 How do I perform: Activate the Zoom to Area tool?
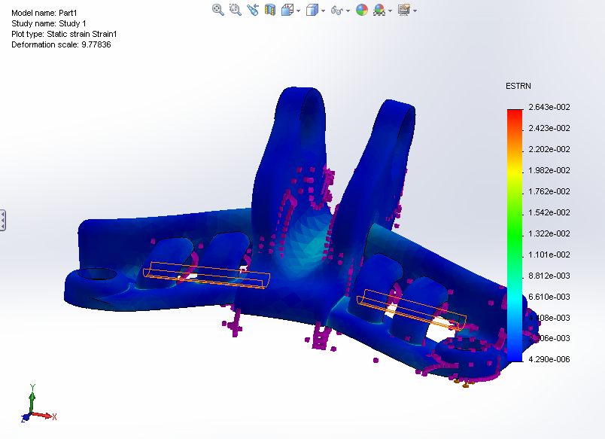coord(235,10)
